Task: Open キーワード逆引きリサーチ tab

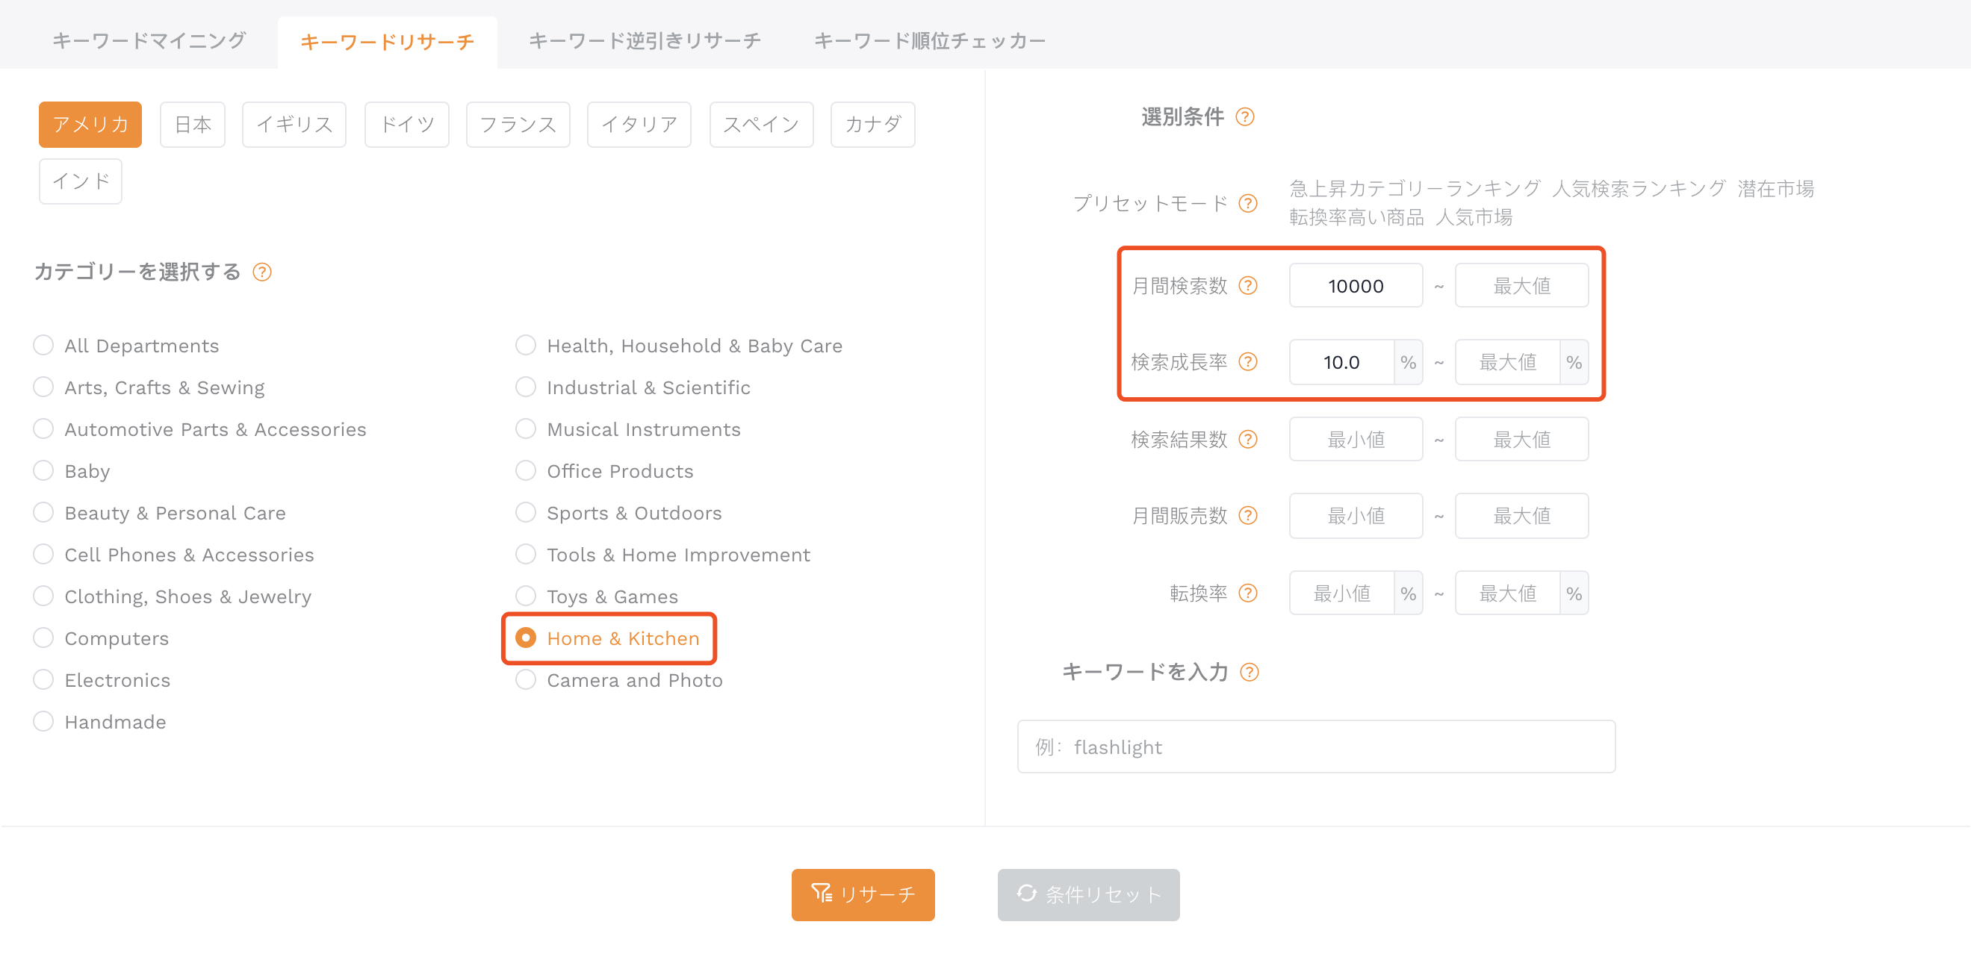Action: (x=645, y=40)
